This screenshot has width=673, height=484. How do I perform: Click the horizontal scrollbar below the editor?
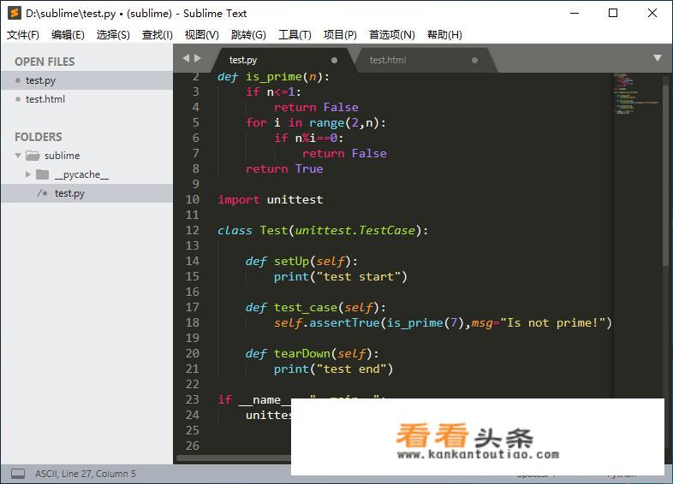pos(234,457)
